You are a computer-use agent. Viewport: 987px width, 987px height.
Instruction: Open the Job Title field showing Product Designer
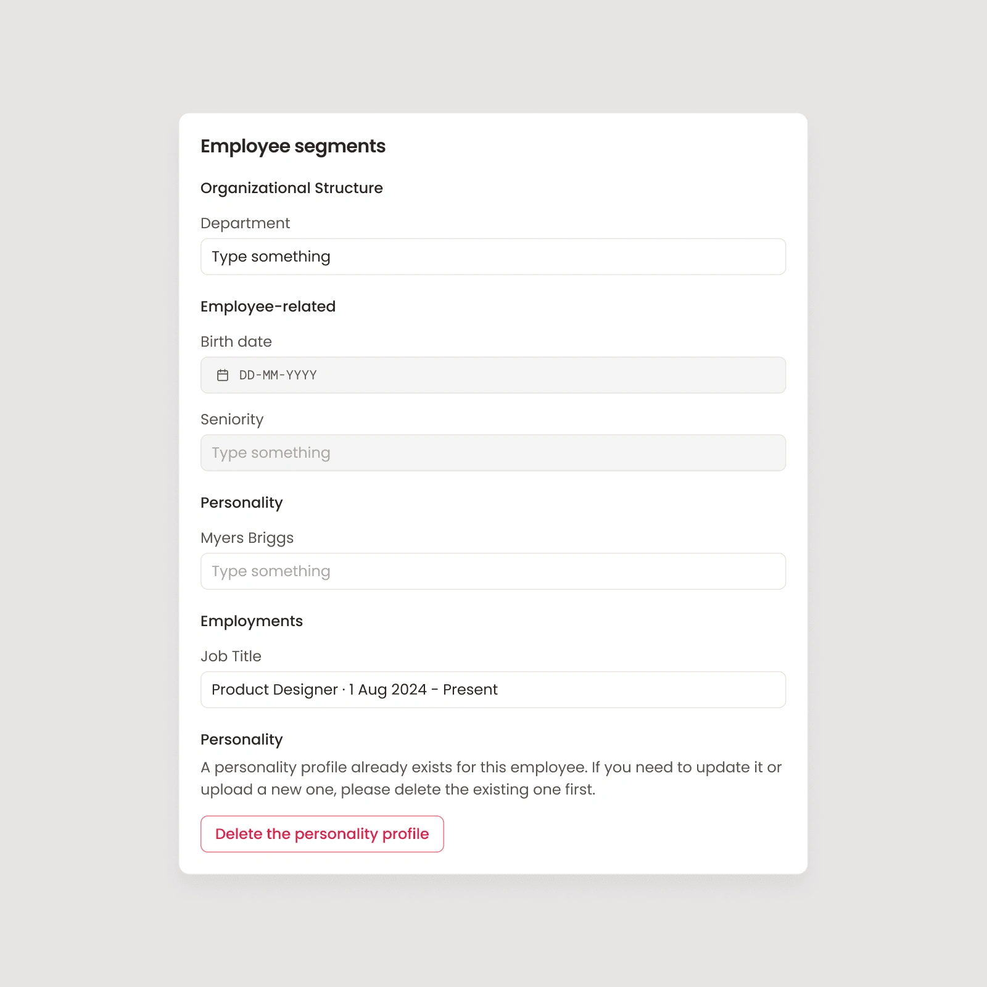pos(493,690)
